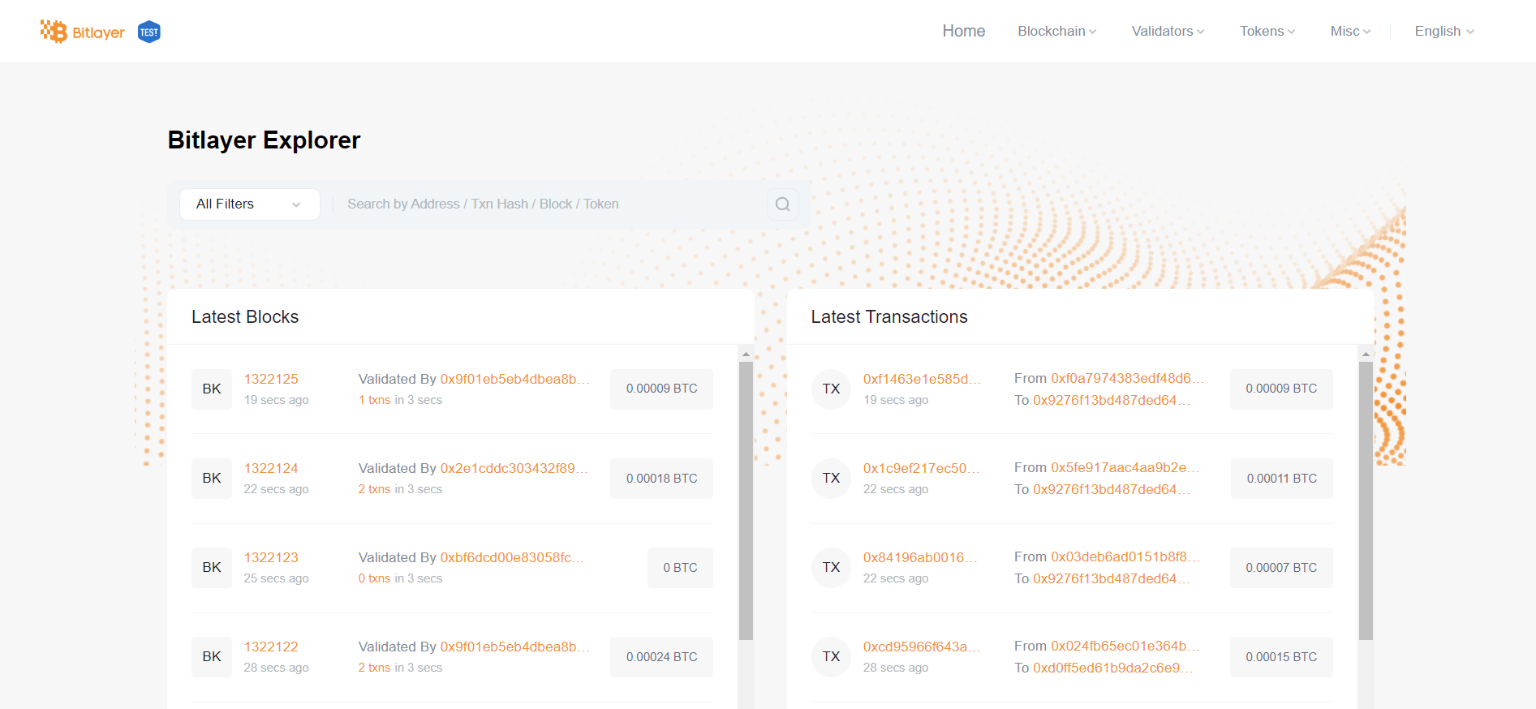View the 0 txns link in block 1322123
1536x709 pixels.
[x=375, y=578]
